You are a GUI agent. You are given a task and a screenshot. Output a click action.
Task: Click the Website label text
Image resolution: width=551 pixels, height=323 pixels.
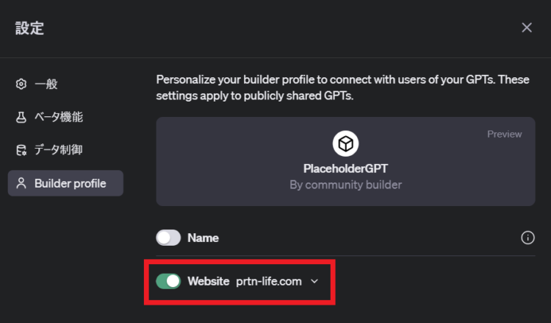pos(209,281)
